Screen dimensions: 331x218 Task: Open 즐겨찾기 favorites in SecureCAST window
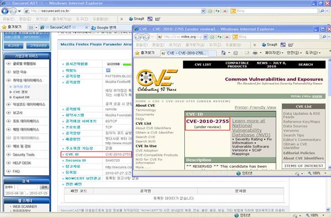click(x=12, y=27)
